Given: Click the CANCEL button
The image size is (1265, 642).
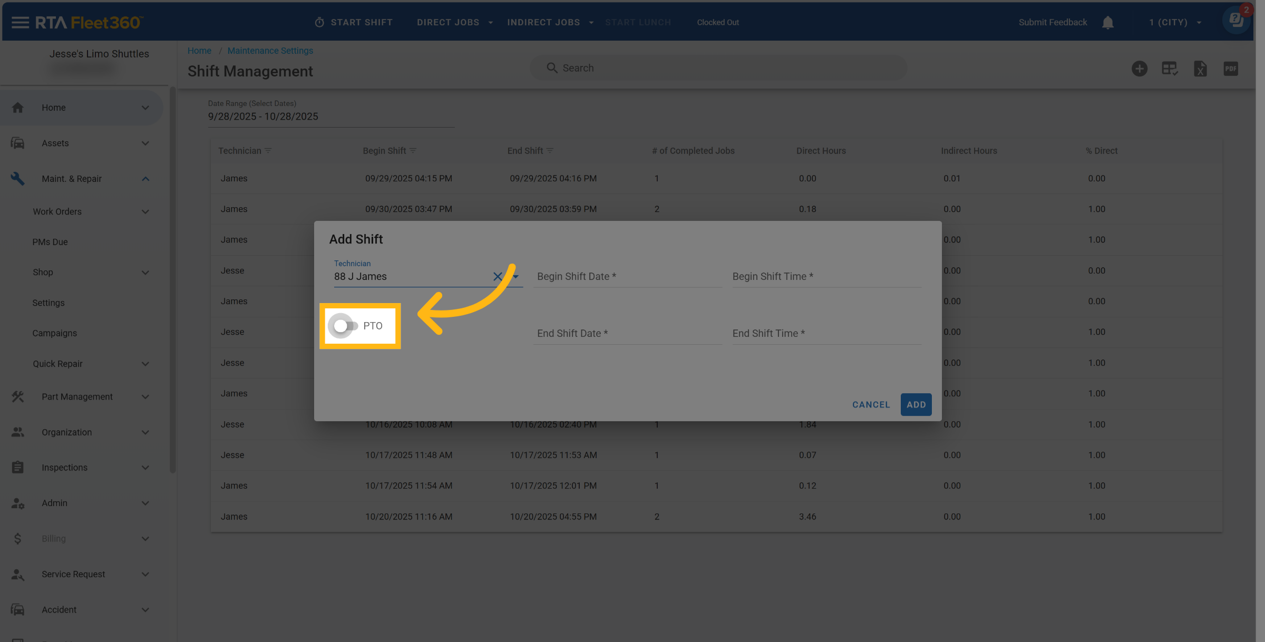Looking at the screenshot, I should coord(871,404).
